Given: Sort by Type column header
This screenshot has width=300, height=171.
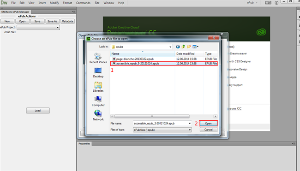Looking at the screenshot, I should coord(210,53).
